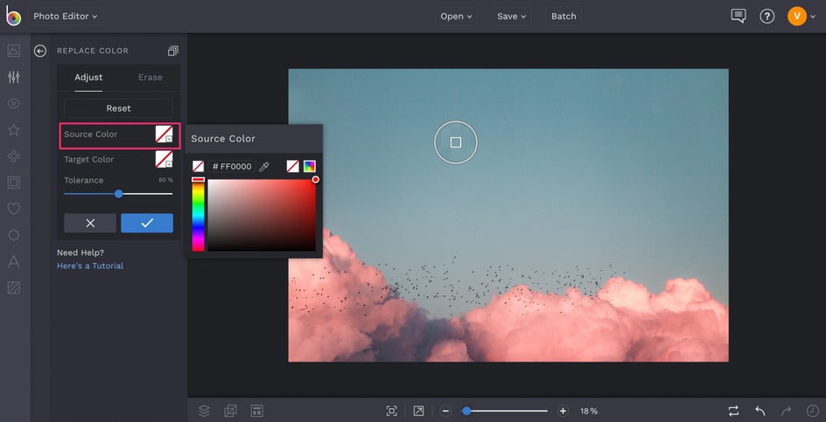The height and width of the screenshot is (422, 826).
Task: Switch to the Erase tab
Action: click(150, 77)
